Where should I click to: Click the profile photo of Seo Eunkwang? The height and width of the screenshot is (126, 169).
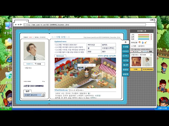point(34,51)
